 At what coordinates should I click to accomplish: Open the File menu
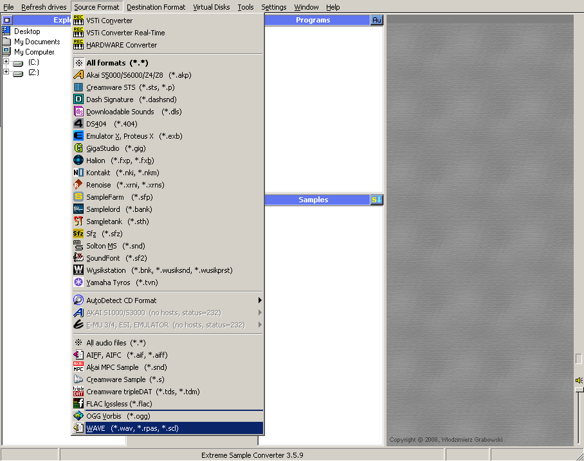coord(8,7)
